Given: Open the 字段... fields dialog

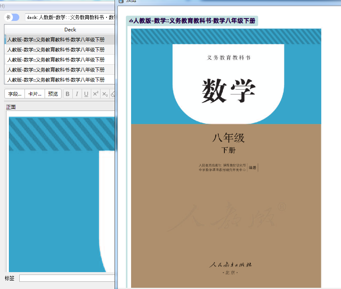Looking at the screenshot, I should tap(15, 94).
